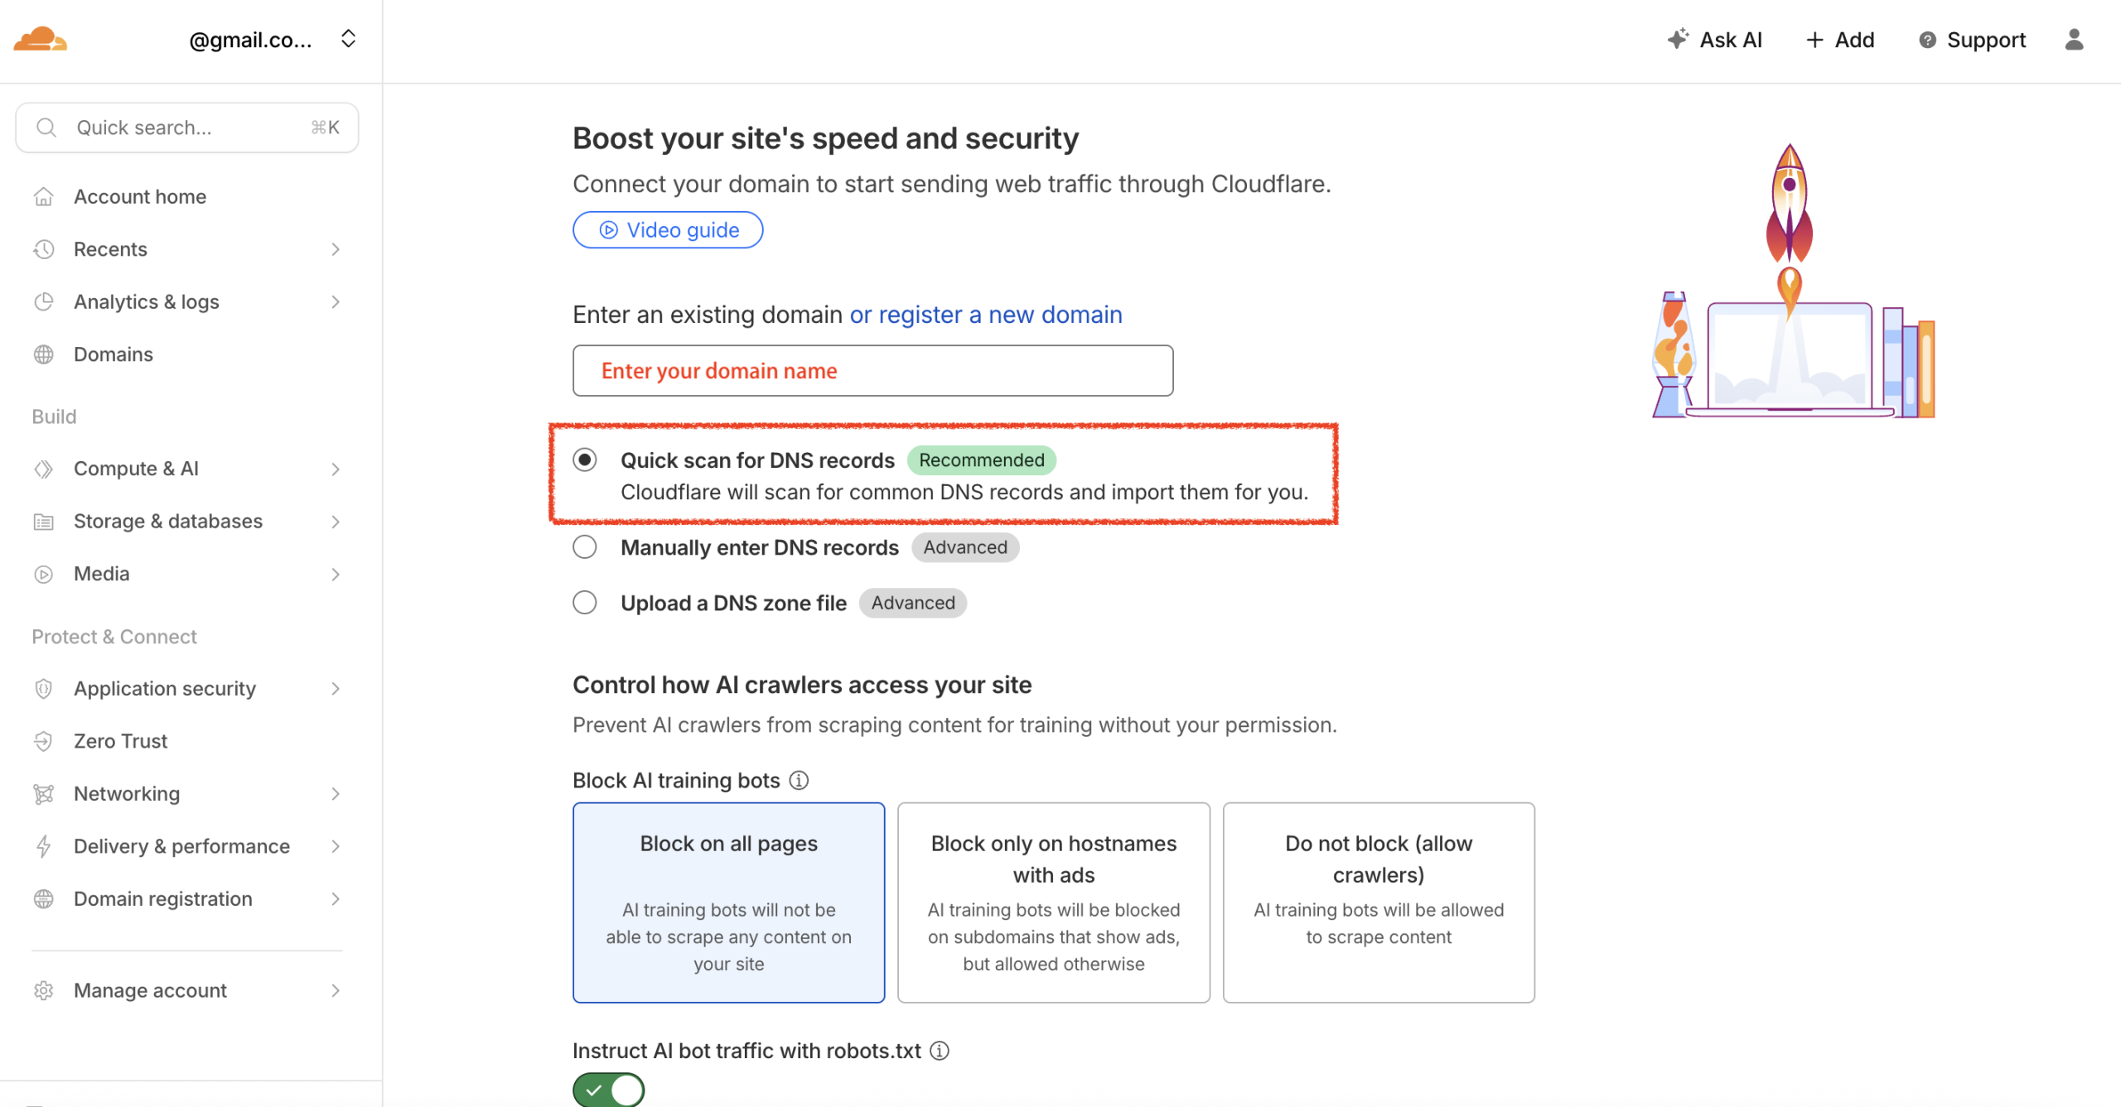Click the Support question mark icon
Viewport: 2121px width, 1107px height.
click(1927, 40)
